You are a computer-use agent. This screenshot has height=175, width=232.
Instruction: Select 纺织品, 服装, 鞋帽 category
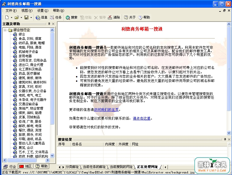click(32, 43)
